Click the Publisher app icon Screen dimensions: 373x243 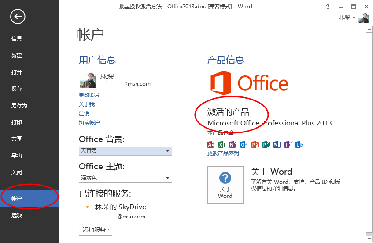[x=266, y=144]
